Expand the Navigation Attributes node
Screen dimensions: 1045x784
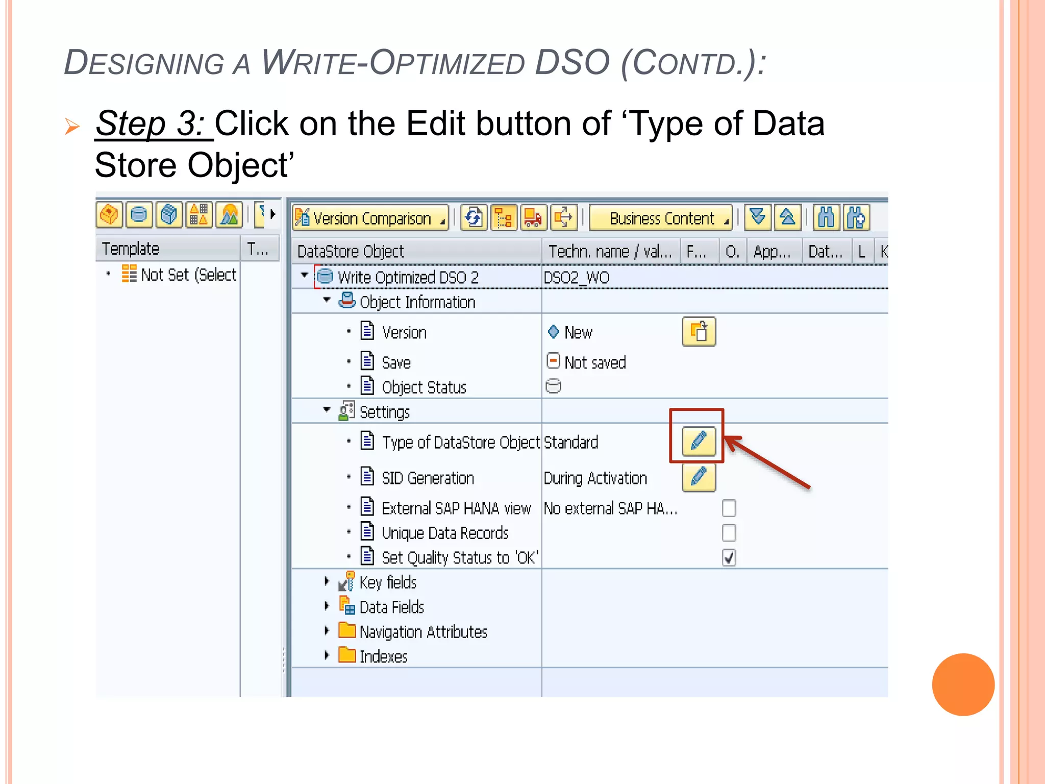pyautogui.click(x=327, y=631)
